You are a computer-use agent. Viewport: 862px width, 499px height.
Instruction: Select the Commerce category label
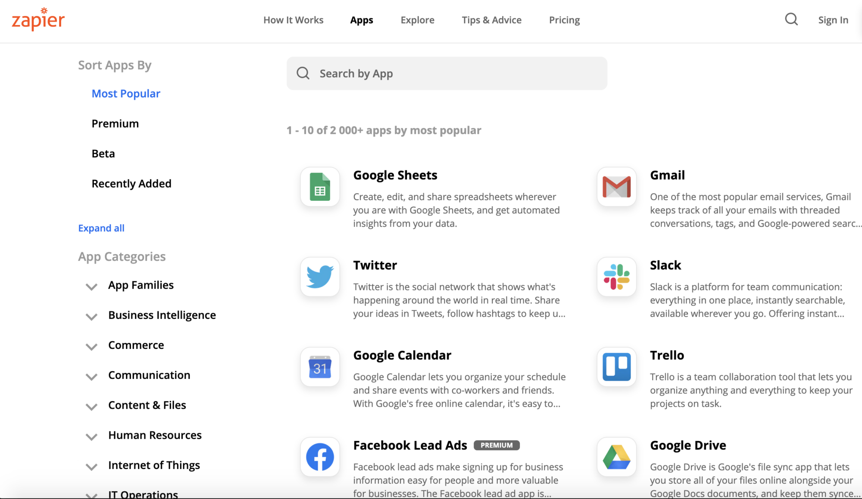[x=136, y=345]
